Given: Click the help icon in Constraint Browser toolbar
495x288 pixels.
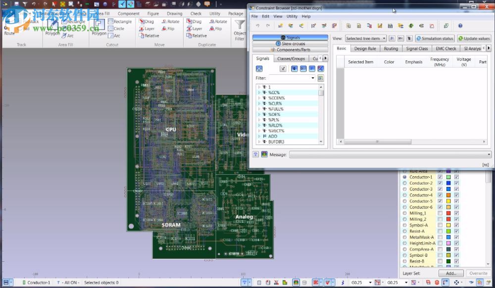Looking at the screenshot, I should tap(460, 26).
